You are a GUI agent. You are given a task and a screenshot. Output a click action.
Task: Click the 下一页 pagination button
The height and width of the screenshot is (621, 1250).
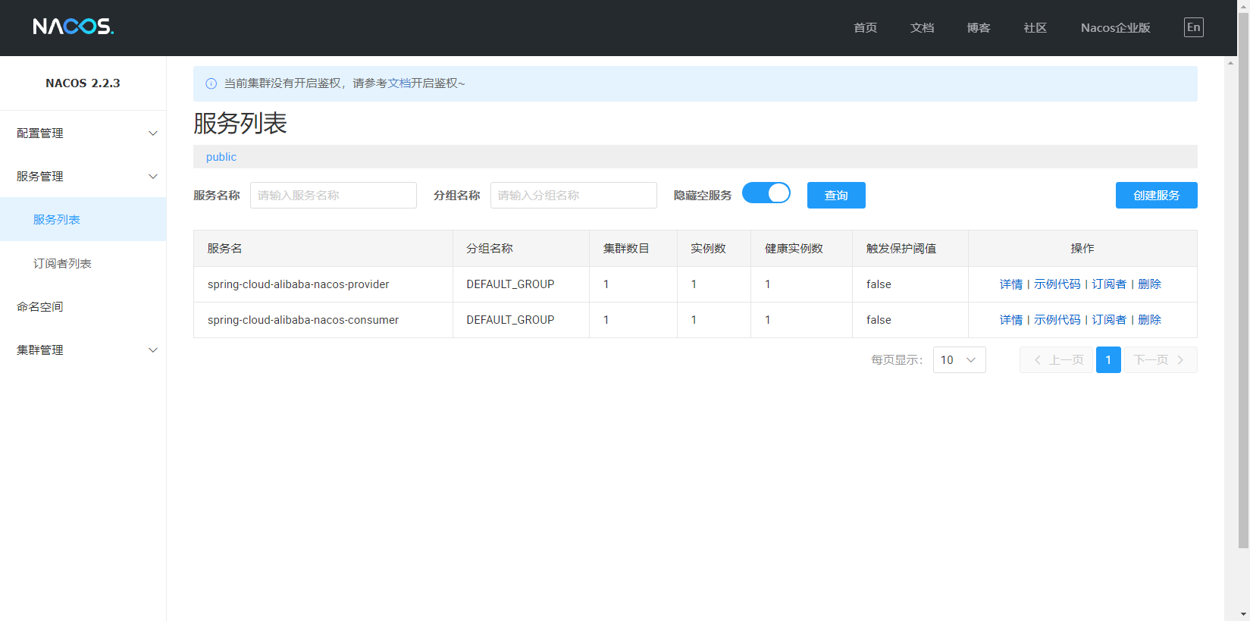(1161, 360)
